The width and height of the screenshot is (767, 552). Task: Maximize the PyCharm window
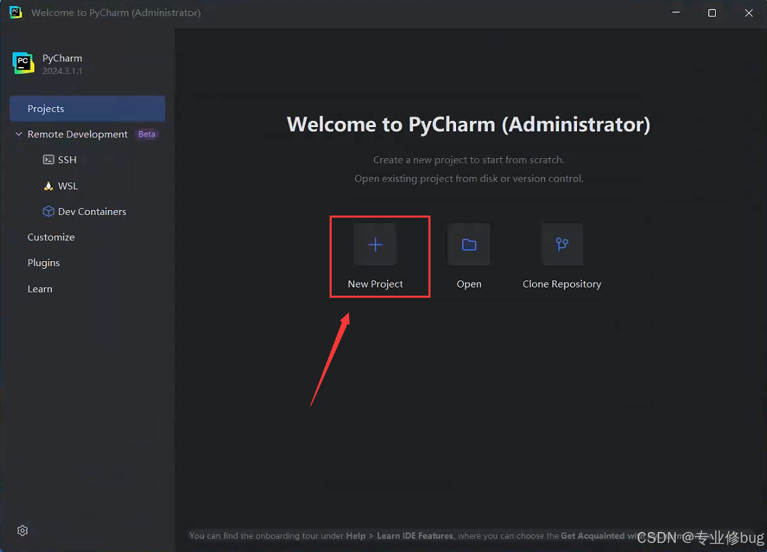712,12
